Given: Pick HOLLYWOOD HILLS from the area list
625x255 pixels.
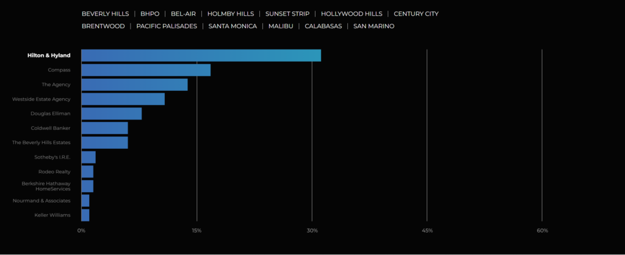Looking at the screenshot, I should [x=351, y=13].
